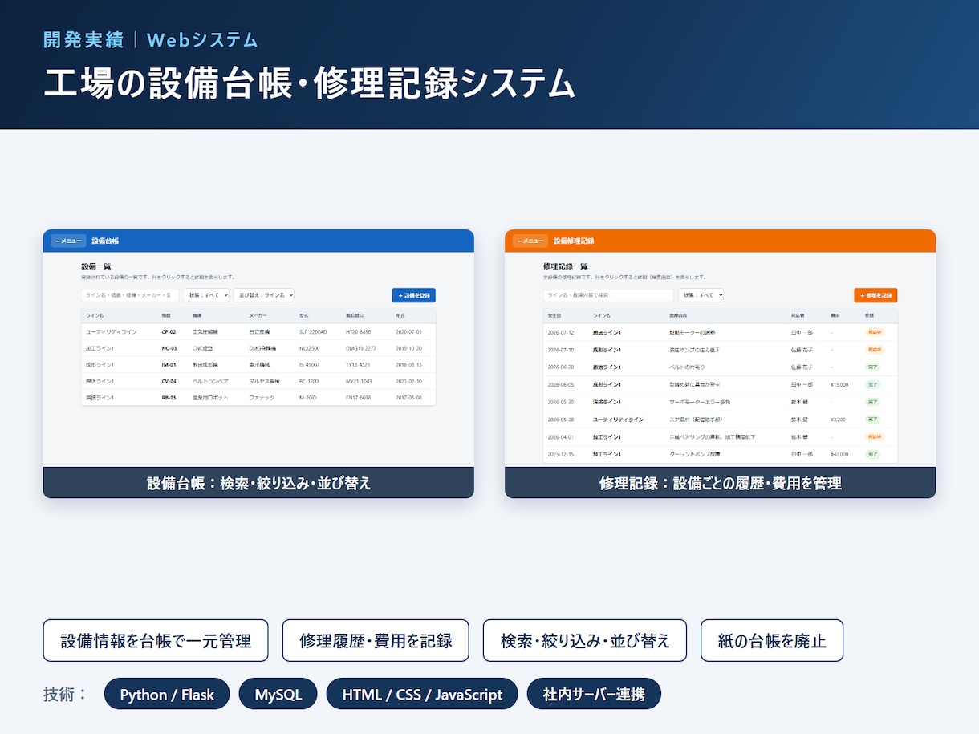This screenshot has height=734, width=979.
Task: Click the serial number HT20-8830
Action: [x=358, y=331]
